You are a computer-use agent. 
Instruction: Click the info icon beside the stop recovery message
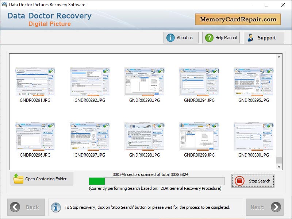point(55,207)
